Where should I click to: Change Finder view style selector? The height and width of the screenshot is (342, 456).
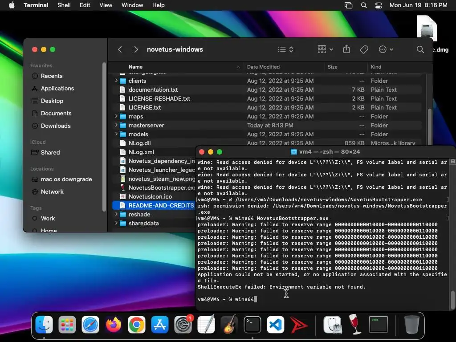285,49
